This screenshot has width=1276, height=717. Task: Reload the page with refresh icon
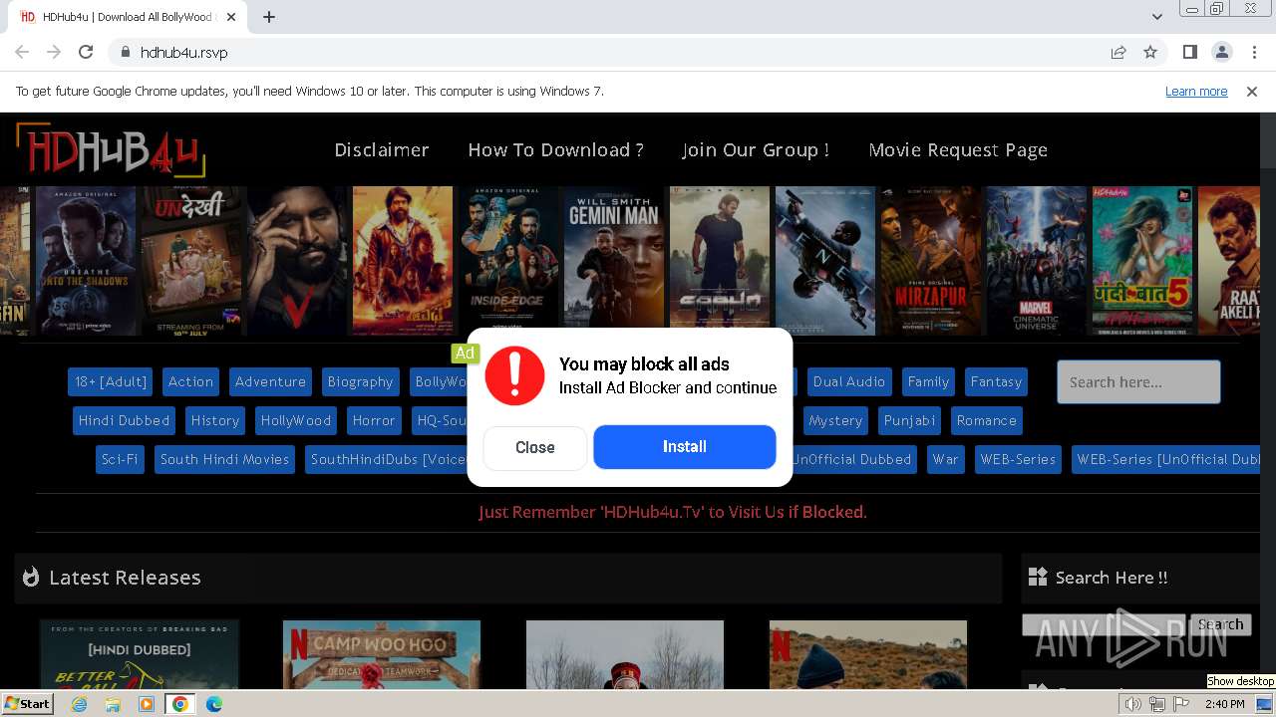click(86, 52)
